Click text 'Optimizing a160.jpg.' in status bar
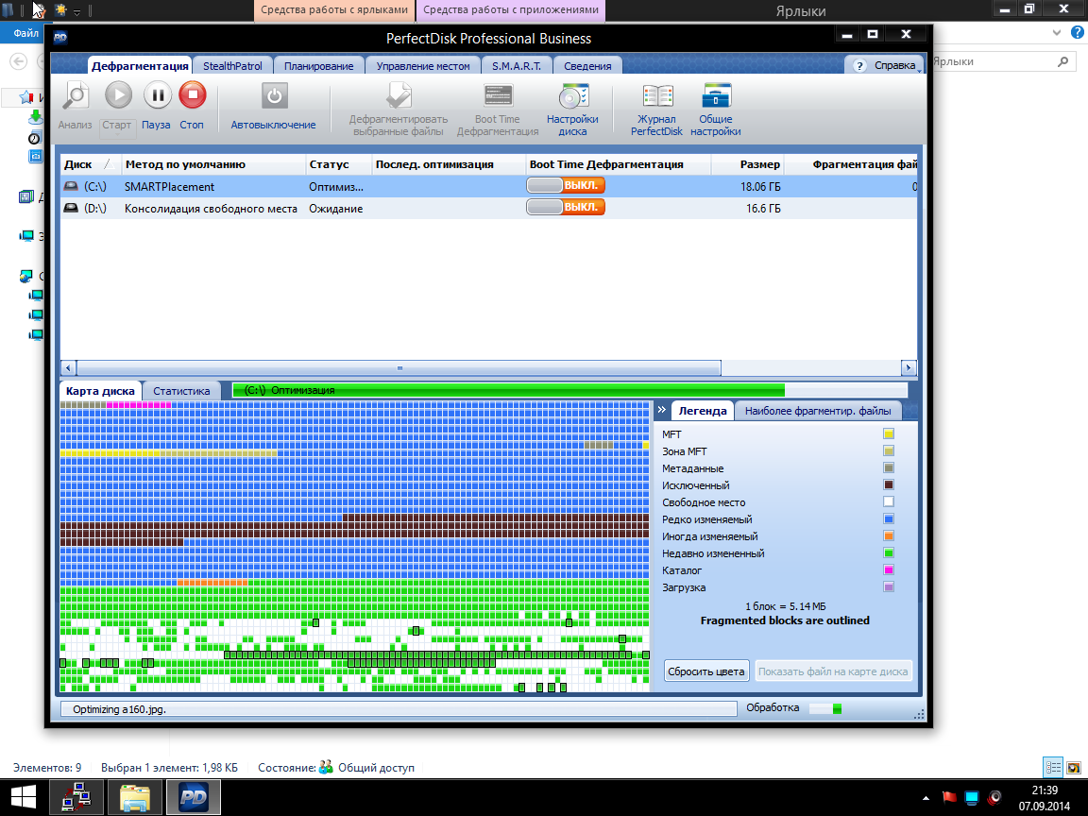The width and height of the screenshot is (1088, 816). pyautogui.click(x=119, y=709)
